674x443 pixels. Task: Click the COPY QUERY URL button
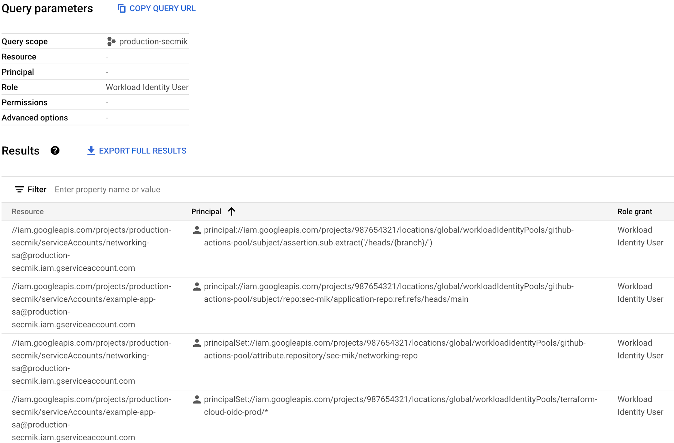point(156,8)
